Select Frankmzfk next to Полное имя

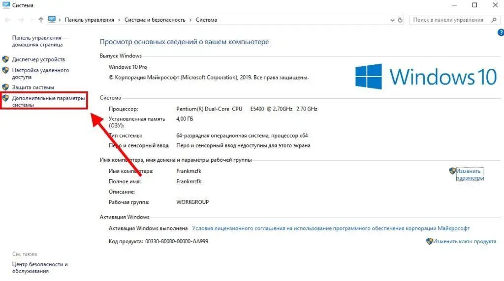(189, 182)
